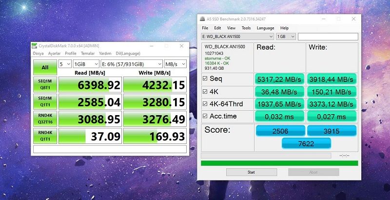Click the 3915 write score
This screenshot has height=200, width=390.
331,131
